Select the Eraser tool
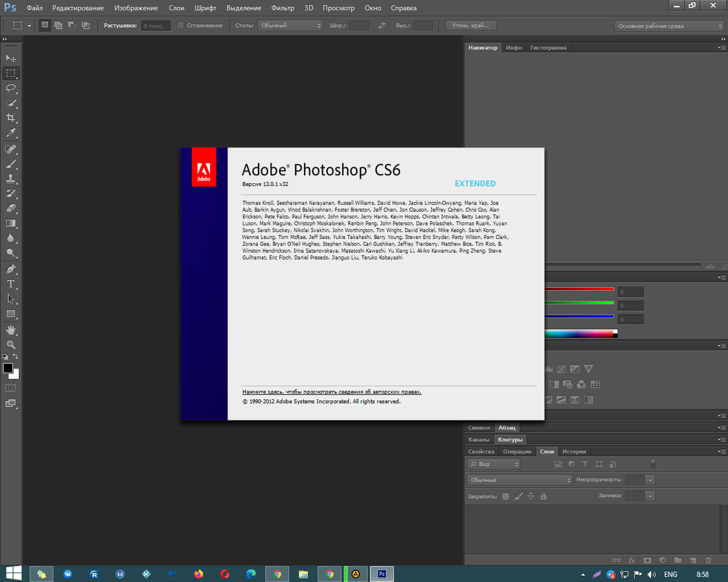This screenshot has width=728, height=582. click(x=11, y=209)
